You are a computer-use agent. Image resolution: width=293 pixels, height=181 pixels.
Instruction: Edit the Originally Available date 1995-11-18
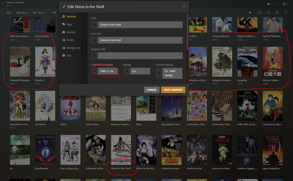(108, 71)
